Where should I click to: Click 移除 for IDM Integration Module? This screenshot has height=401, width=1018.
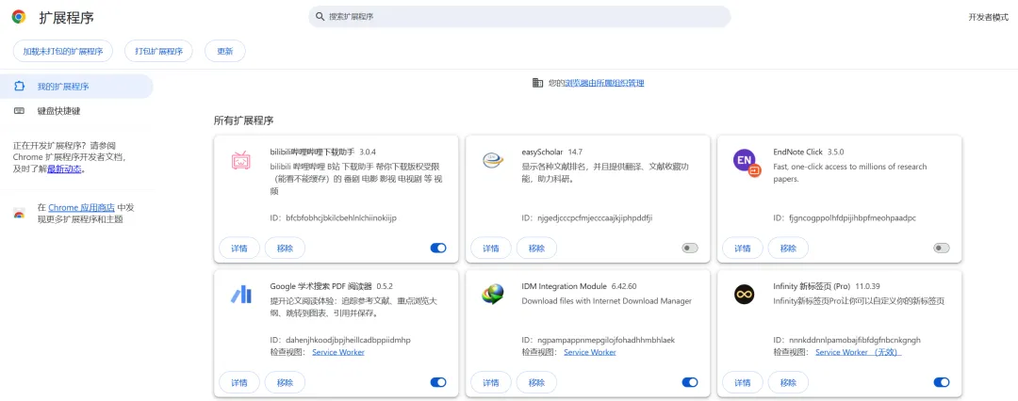click(536, 382)
